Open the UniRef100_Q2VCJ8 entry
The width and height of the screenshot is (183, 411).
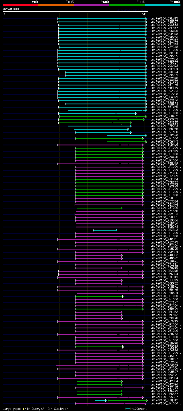(164, 47)
